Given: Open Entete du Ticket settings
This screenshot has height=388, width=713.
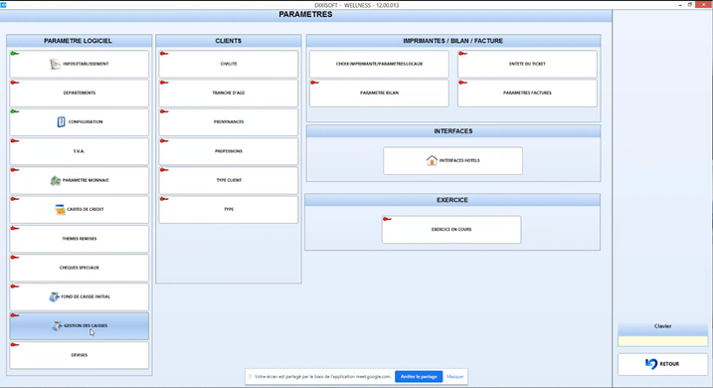Looking at the screenshot, I should tap(527, 64).
